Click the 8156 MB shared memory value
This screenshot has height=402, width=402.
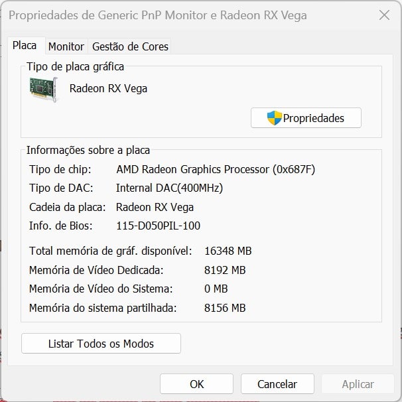click(x=225, y=308)
